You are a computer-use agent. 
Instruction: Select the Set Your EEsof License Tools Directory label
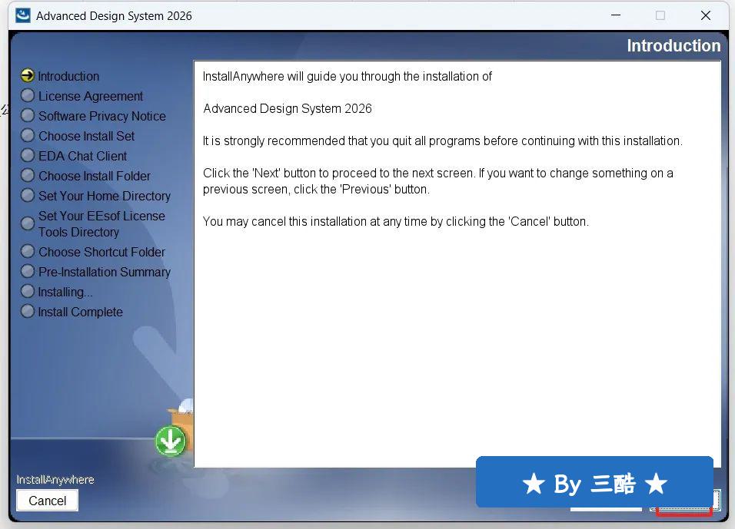[101, 223]
